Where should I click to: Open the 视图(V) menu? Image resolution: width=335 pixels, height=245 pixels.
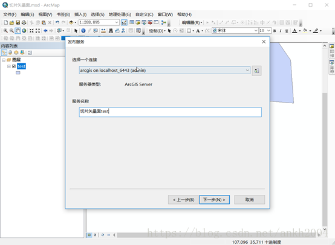pyautogui.click(x=45, y=14)
